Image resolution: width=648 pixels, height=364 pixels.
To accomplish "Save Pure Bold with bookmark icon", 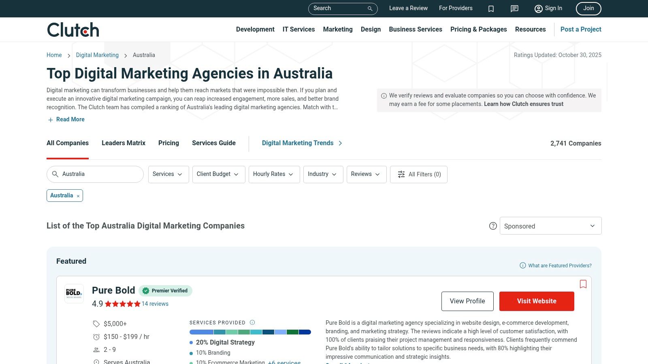I will 583,284.
